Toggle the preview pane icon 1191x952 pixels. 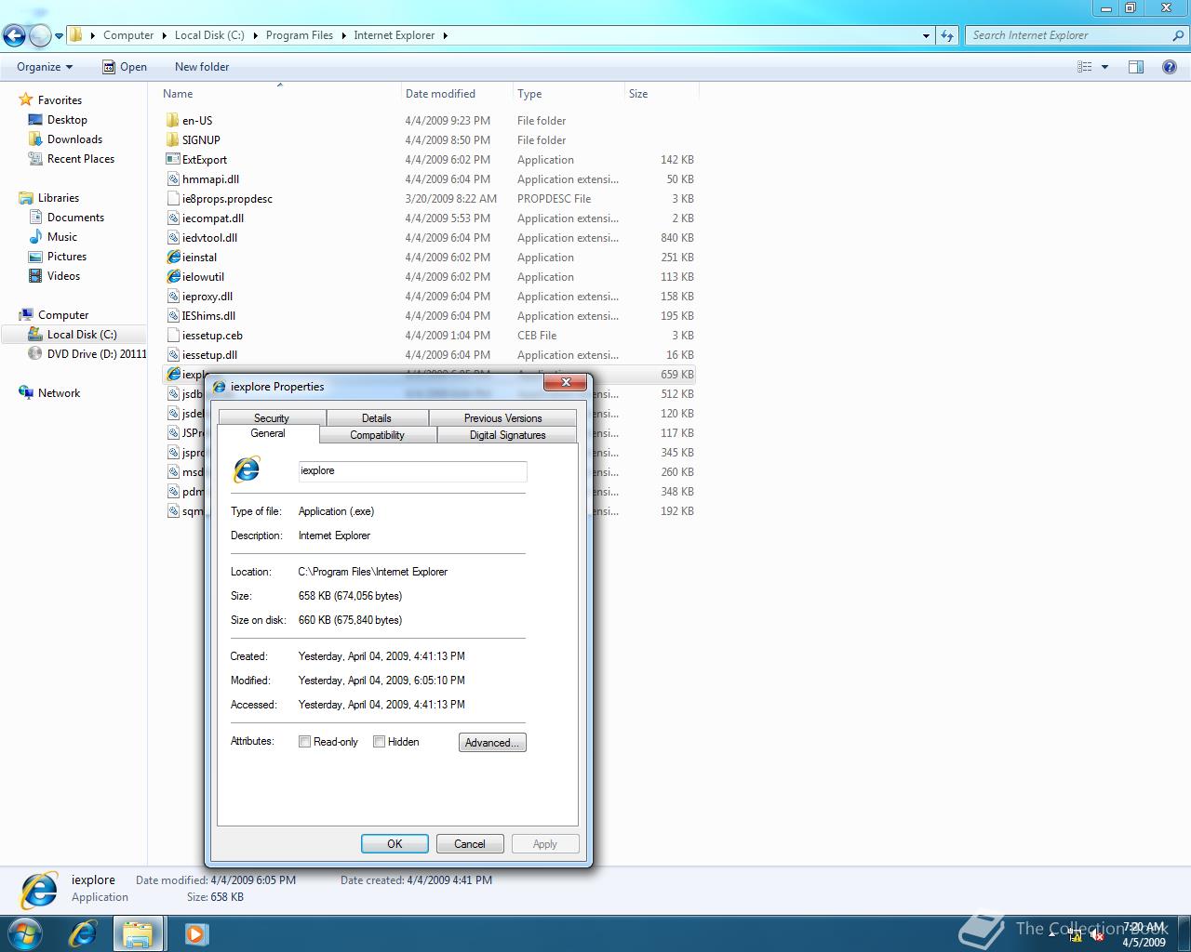tap(1136, 67)
